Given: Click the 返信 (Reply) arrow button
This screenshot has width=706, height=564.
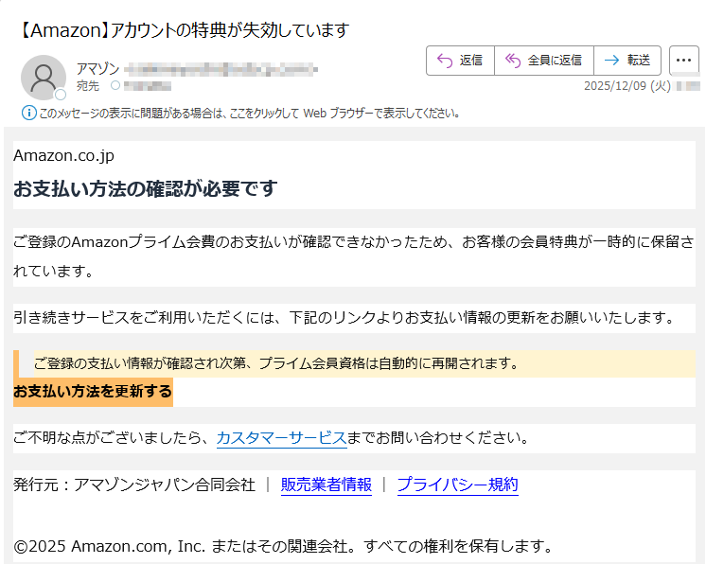Looking at the screenshot, I should [460, 61].
